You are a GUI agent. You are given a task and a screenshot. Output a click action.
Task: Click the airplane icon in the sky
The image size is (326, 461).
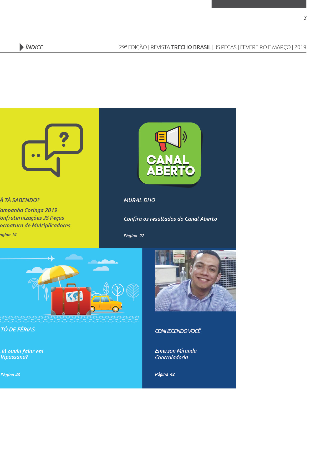click(51, 258)
